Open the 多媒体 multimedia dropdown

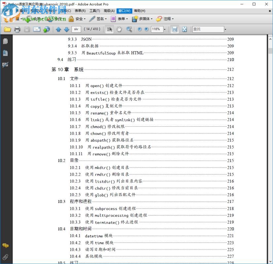click(x=144, y=19)
